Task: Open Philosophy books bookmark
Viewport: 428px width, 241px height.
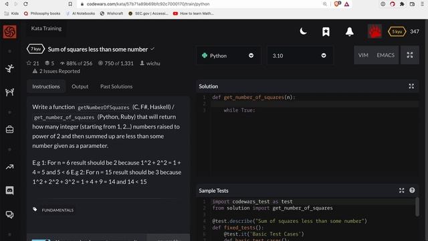Action: coord(42,13)
